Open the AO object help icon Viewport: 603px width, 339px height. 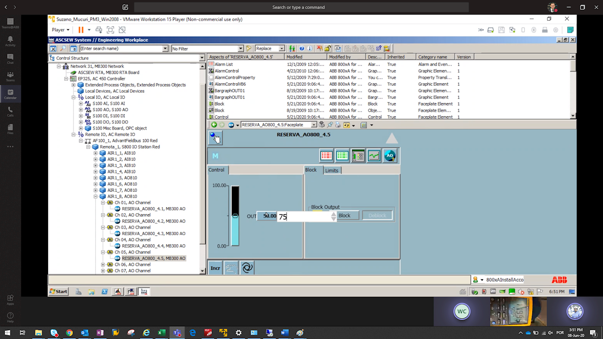pyautogui.click(x=390, y=156)
